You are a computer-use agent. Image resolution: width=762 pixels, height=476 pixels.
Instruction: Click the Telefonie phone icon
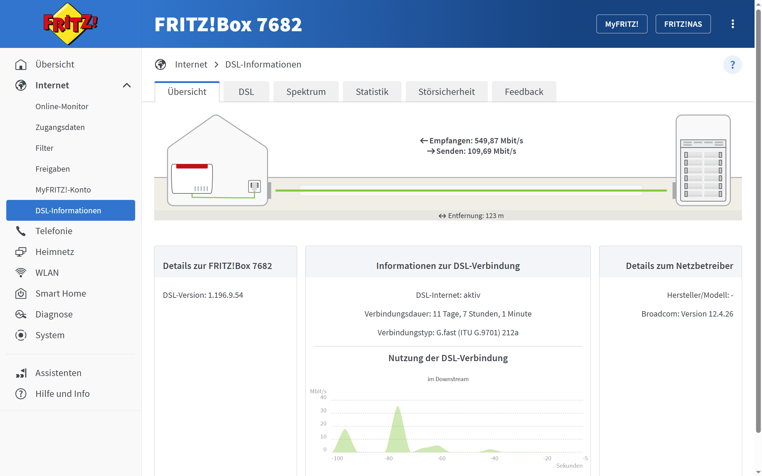[x=21, y=231]
